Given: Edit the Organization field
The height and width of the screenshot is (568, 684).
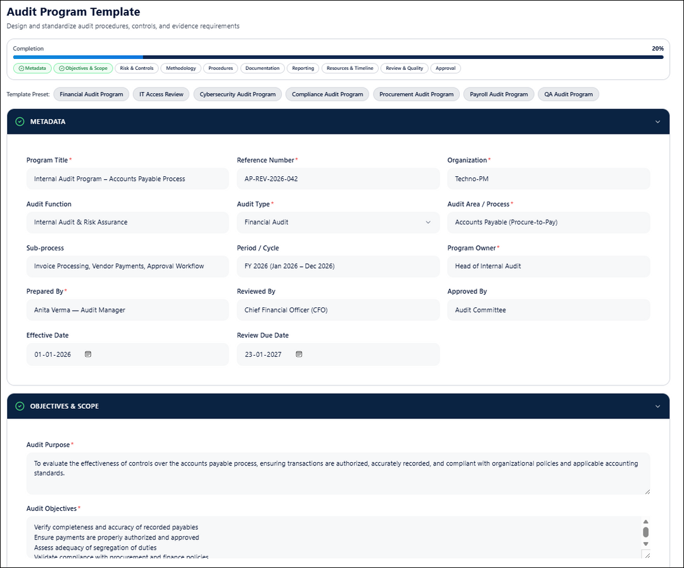Looking at the screenshot, I should click(548, 179).
